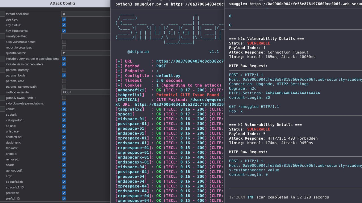
Task: Toggle the 'tabsuffix' checkbox
Action: coord(64,148)
